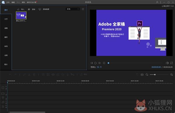Open the 转场 sidebar tab
Viewport: 175px width, 113px height.
(6, 46)
